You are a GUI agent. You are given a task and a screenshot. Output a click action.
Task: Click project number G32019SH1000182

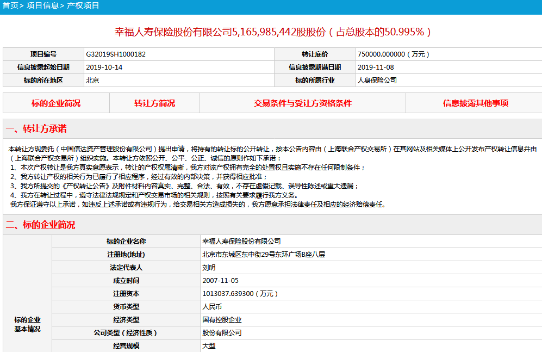tap(116, 54)
